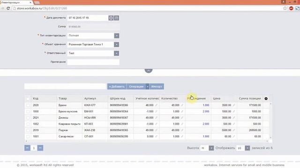Click the red ad-block extension icon
The width and height of the screenshot is (300, 168).
click(x=291, y=8)
